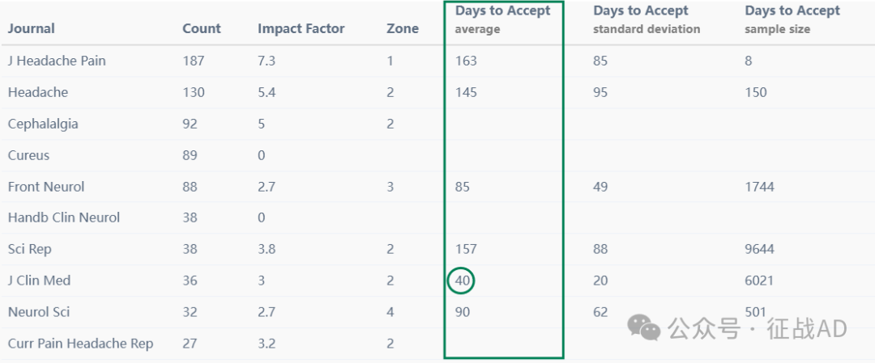Click the Zone column header
The height and width of the screenshot is (363, 875).
point(403,28)
